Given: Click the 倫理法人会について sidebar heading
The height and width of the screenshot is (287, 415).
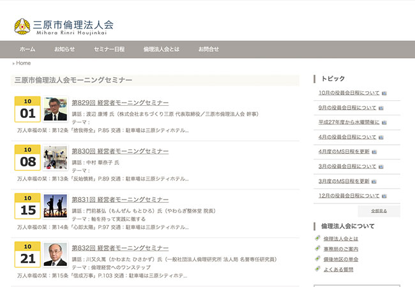Looking at the screenshot, I should (348, 226).
